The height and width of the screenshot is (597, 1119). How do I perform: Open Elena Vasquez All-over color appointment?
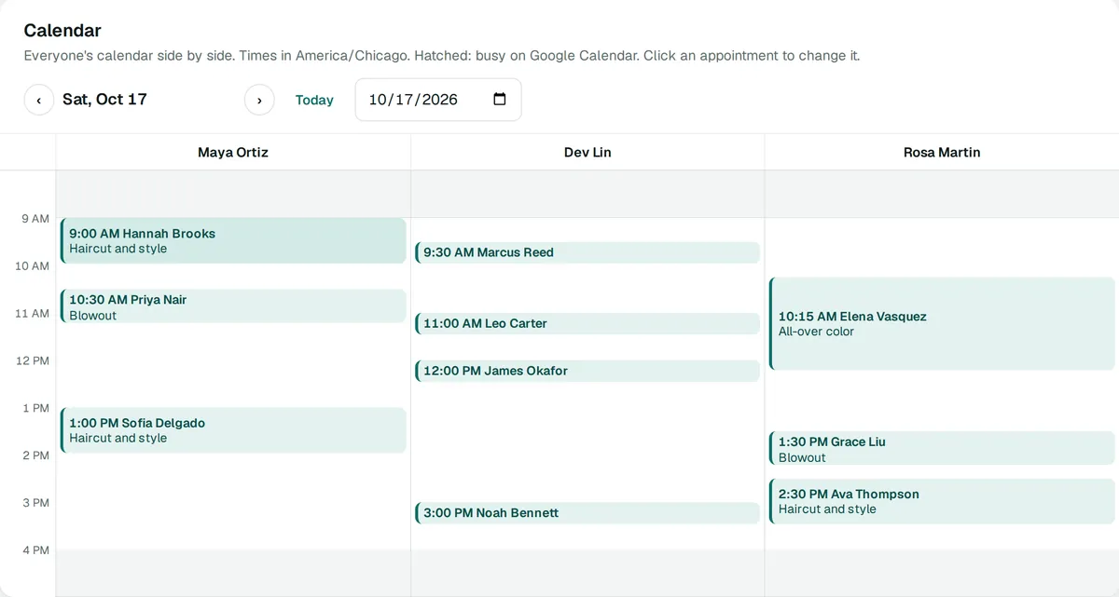[942, 323]
